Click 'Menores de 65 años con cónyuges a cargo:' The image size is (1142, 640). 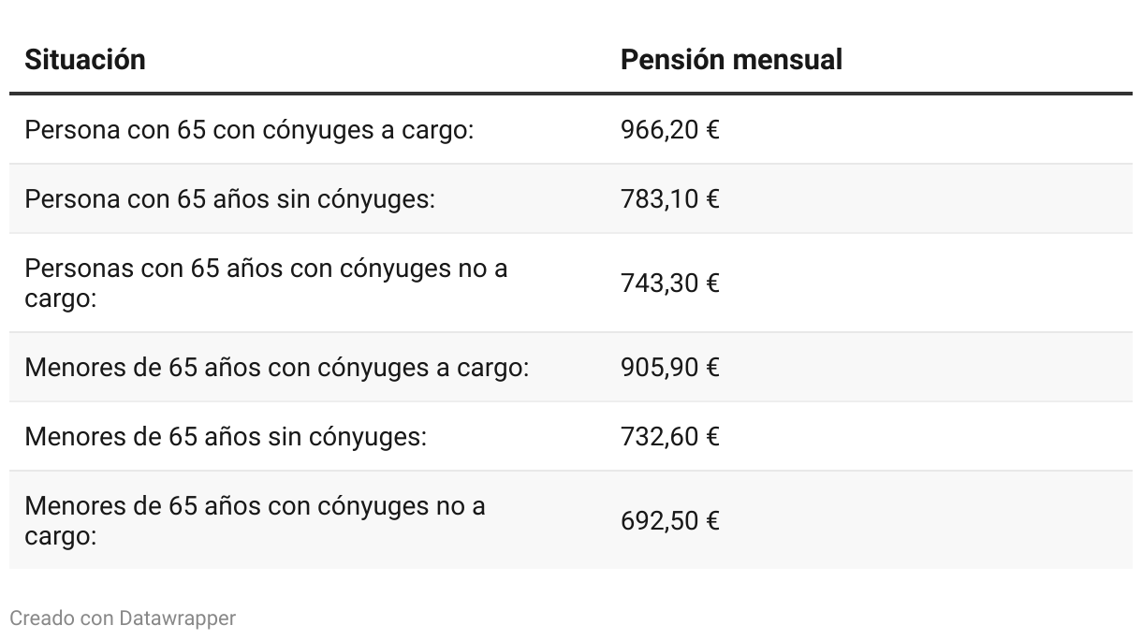pyautogui.click(x=276, y=368)
